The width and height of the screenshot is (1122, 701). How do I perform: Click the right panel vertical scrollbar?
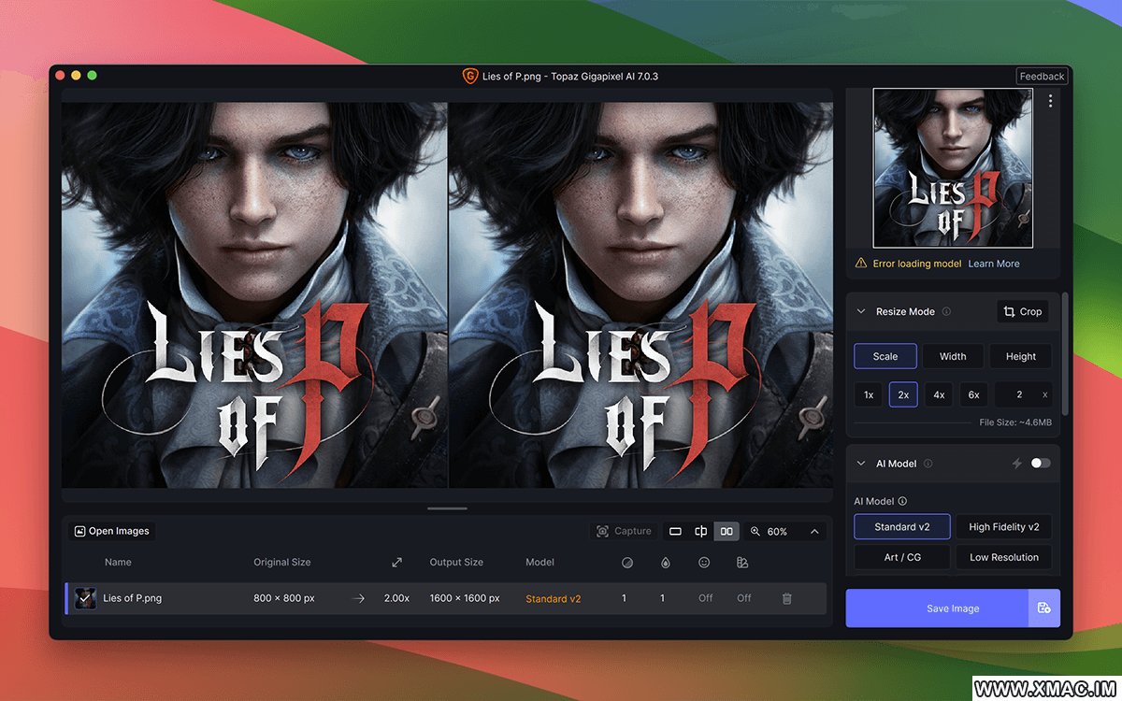tap(1066, 355)
